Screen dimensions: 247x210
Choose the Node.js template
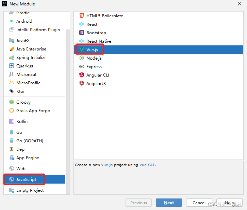pyautogui.click(x=159, y=58)
